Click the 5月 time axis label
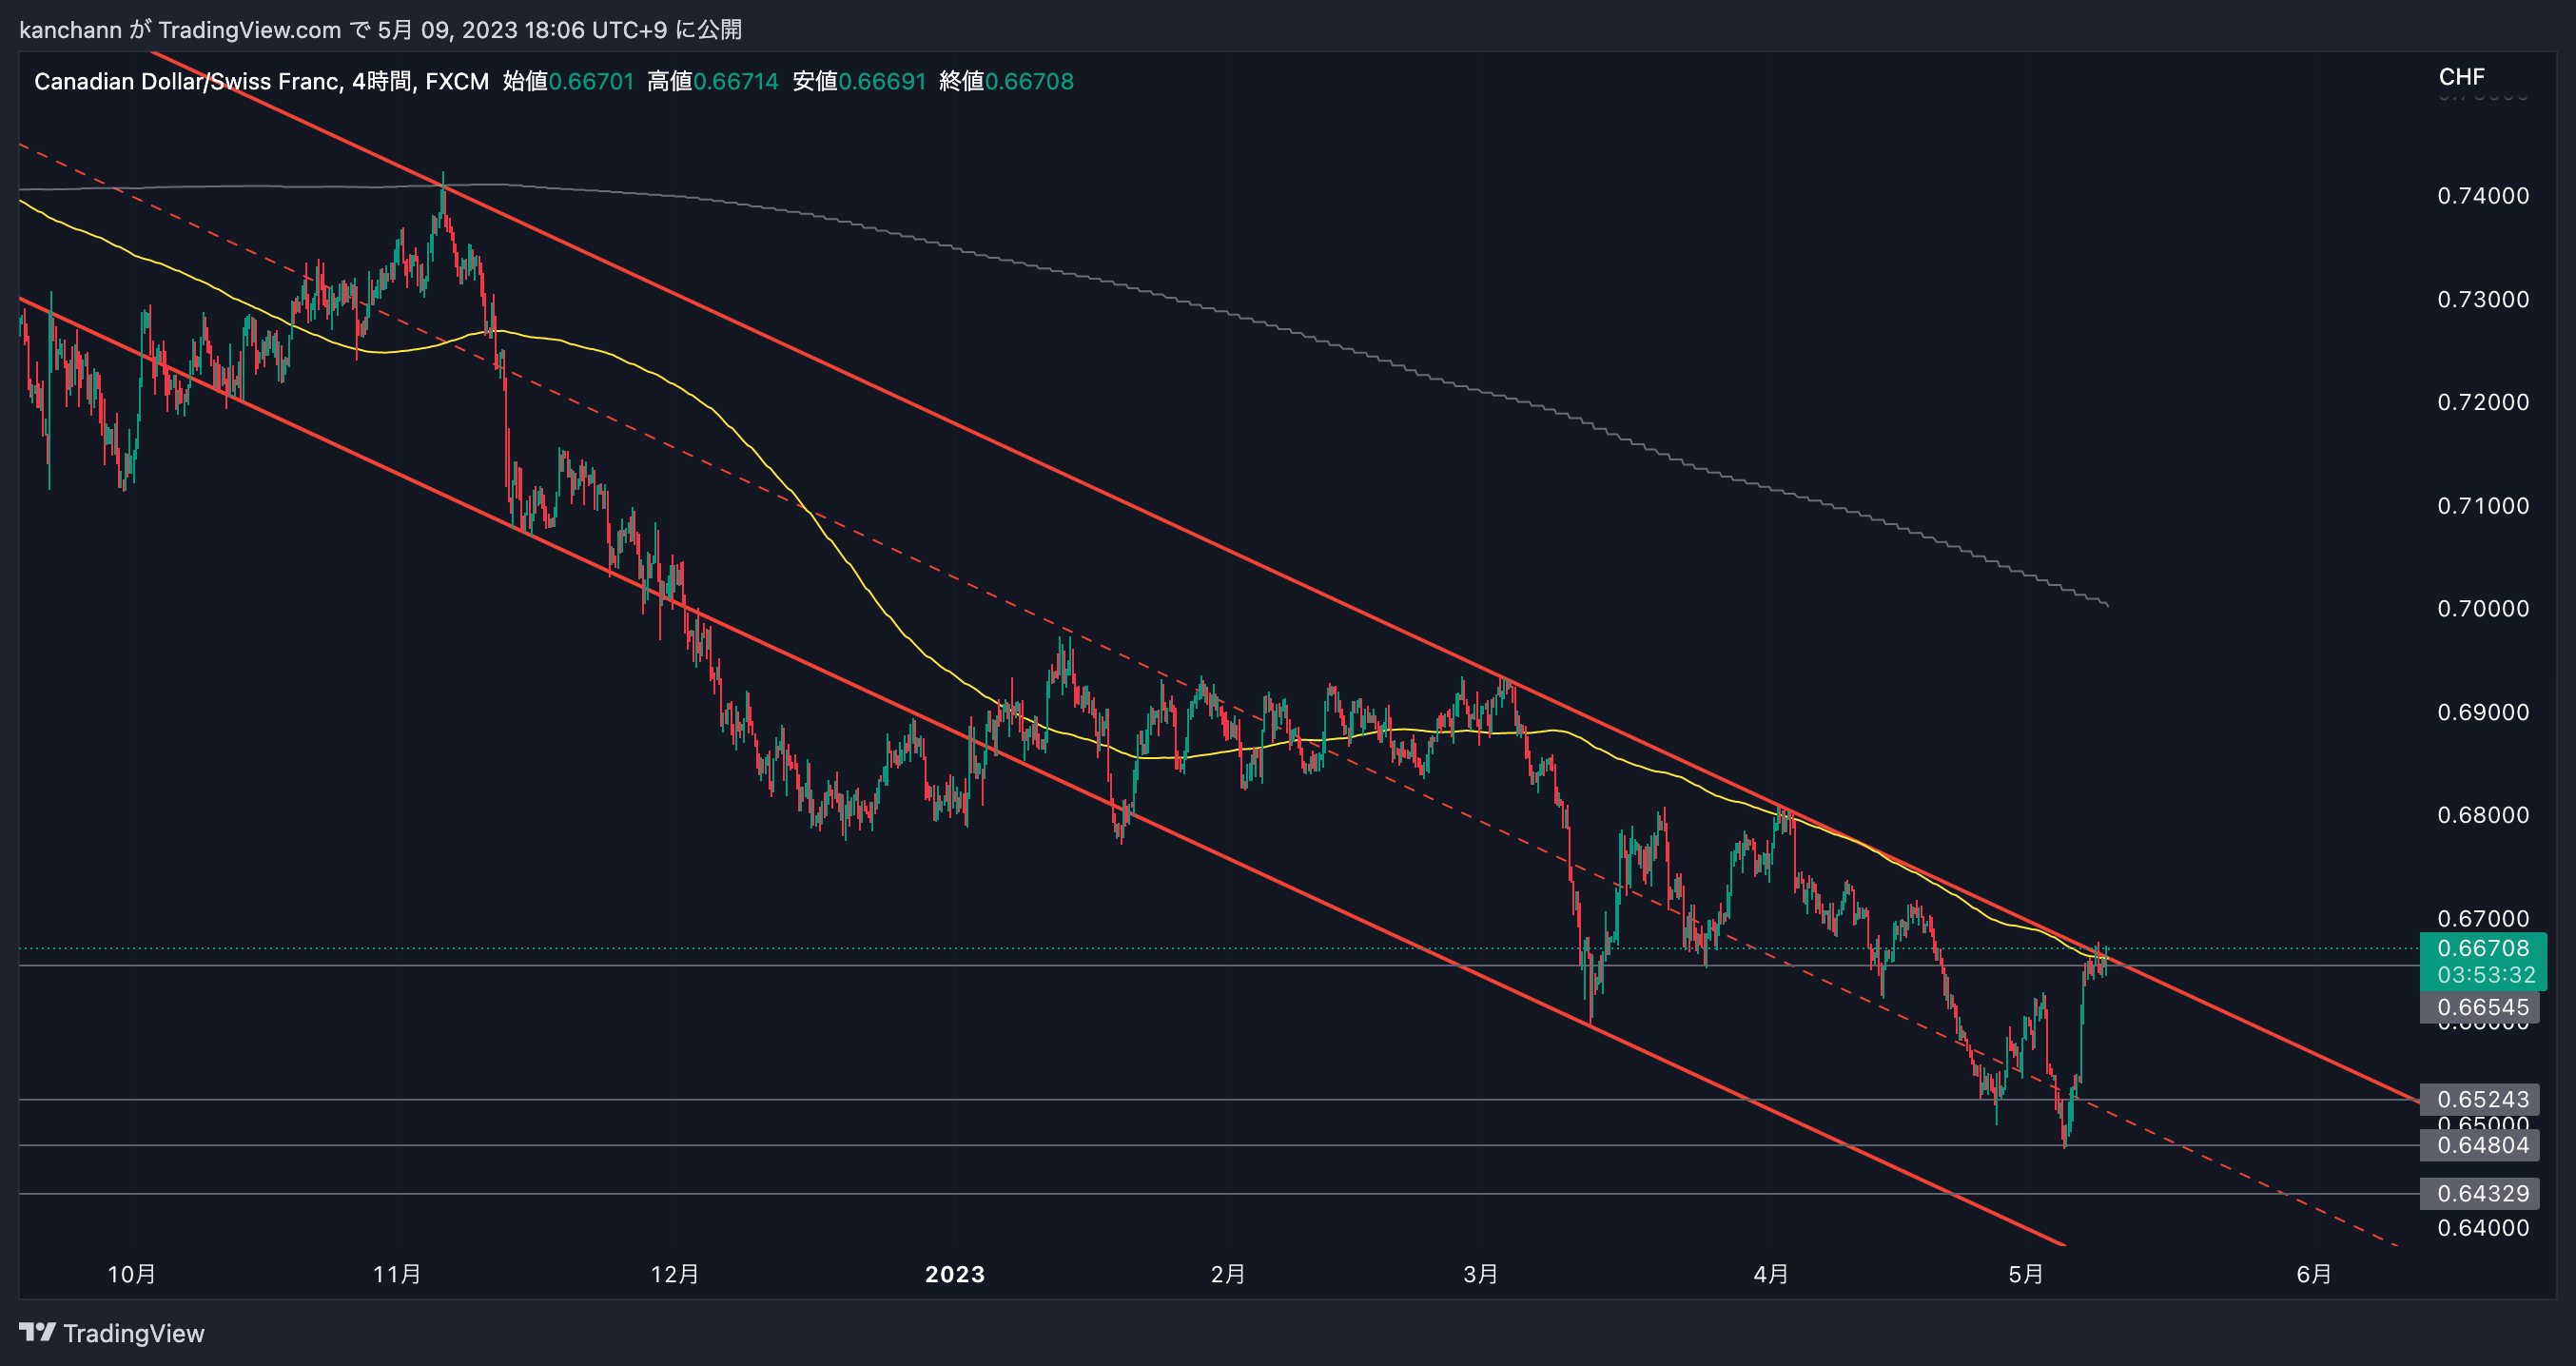 tap(2026, 1274)
